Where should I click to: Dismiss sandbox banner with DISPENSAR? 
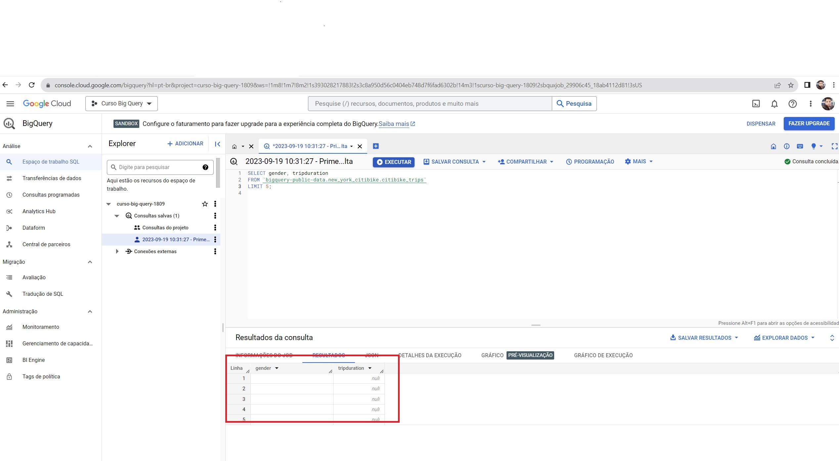[761, 124]
